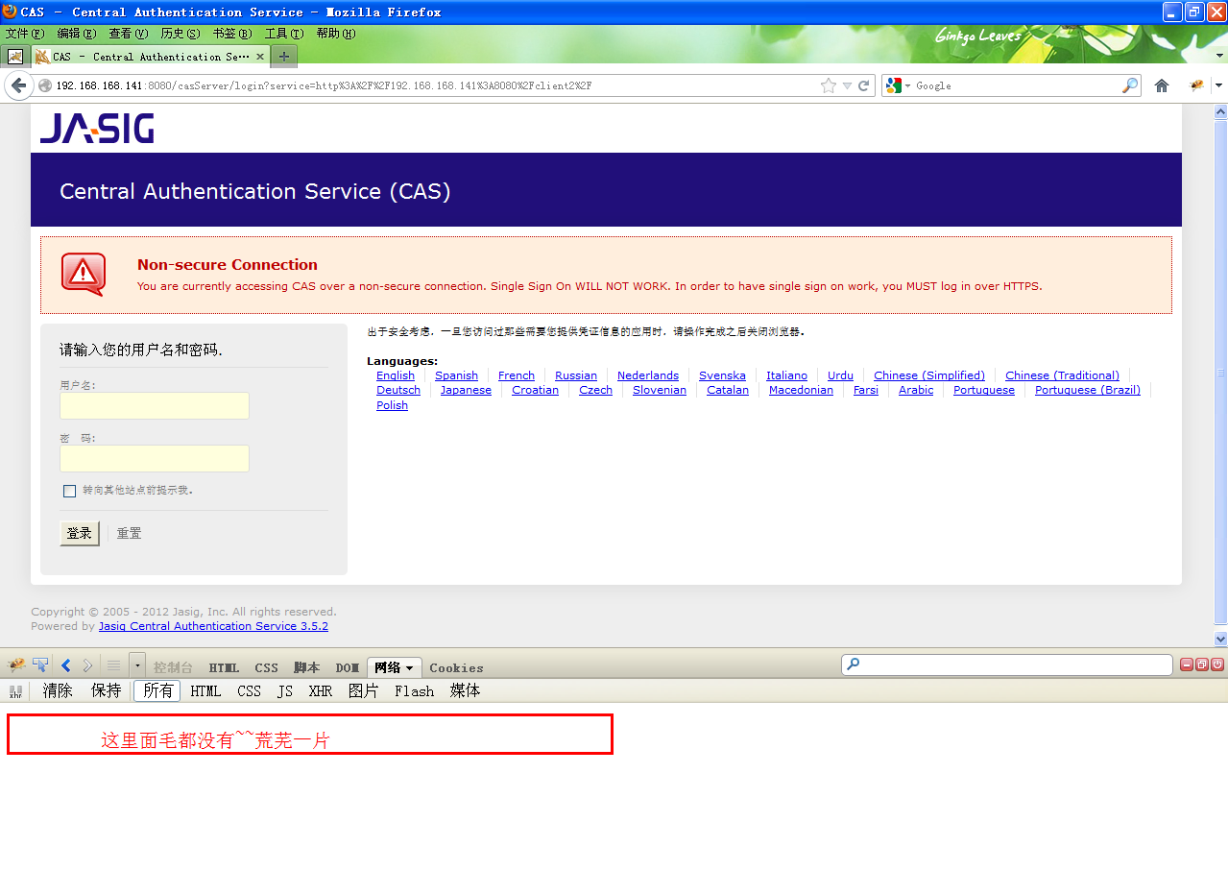Open the Google search engine selector
Viewport: 1228px width, 870px height.
point(898,85)
